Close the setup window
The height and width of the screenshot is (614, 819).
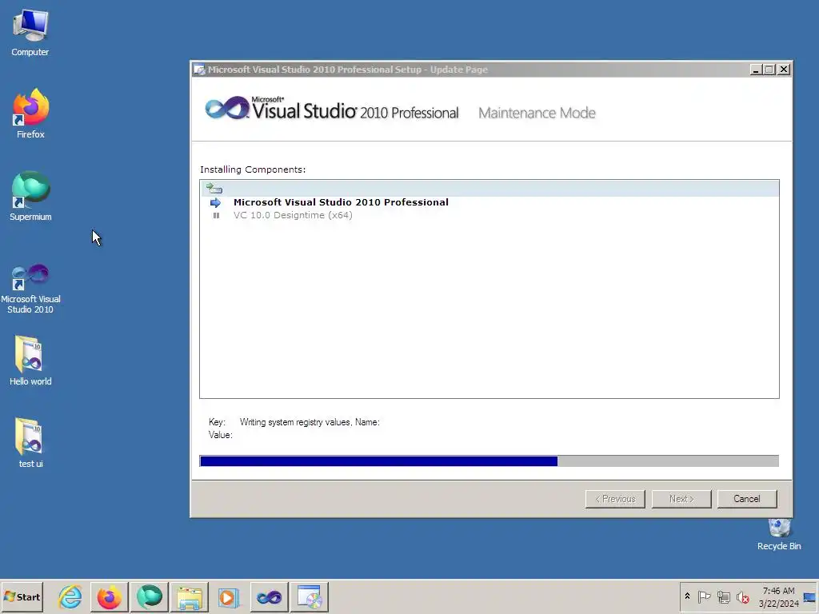pyautogui.click(x=784, y=69)
